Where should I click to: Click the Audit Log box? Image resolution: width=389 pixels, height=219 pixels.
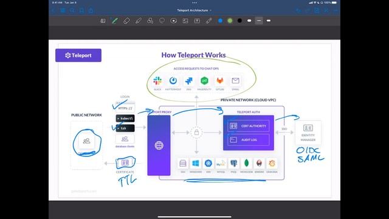pos(249,140)
